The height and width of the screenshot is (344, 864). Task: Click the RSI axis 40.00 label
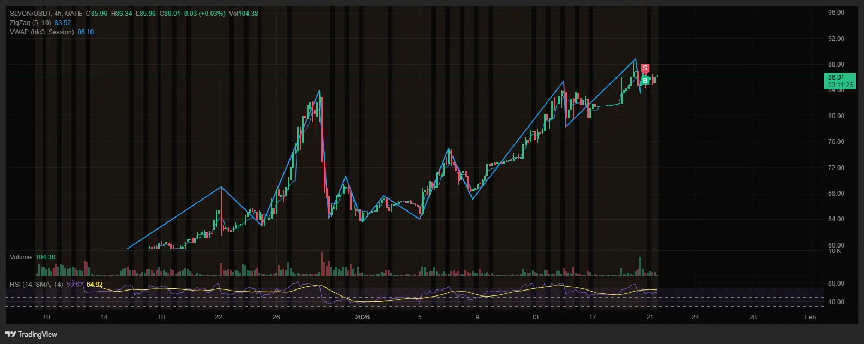(836, 302)
